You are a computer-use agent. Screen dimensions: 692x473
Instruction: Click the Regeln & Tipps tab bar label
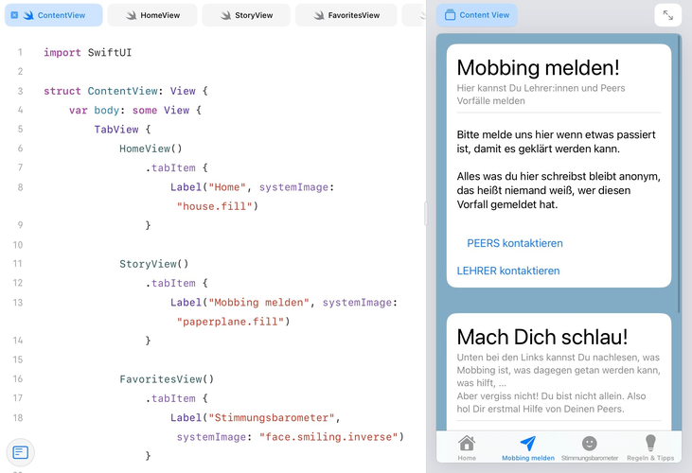[650, 458]
